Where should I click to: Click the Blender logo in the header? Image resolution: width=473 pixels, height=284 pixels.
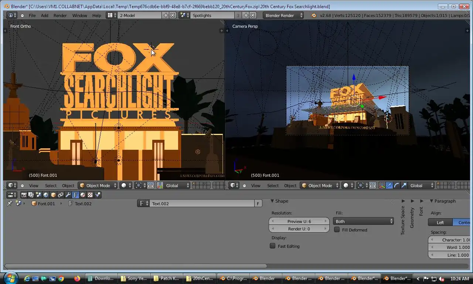(x=314, y=15)
